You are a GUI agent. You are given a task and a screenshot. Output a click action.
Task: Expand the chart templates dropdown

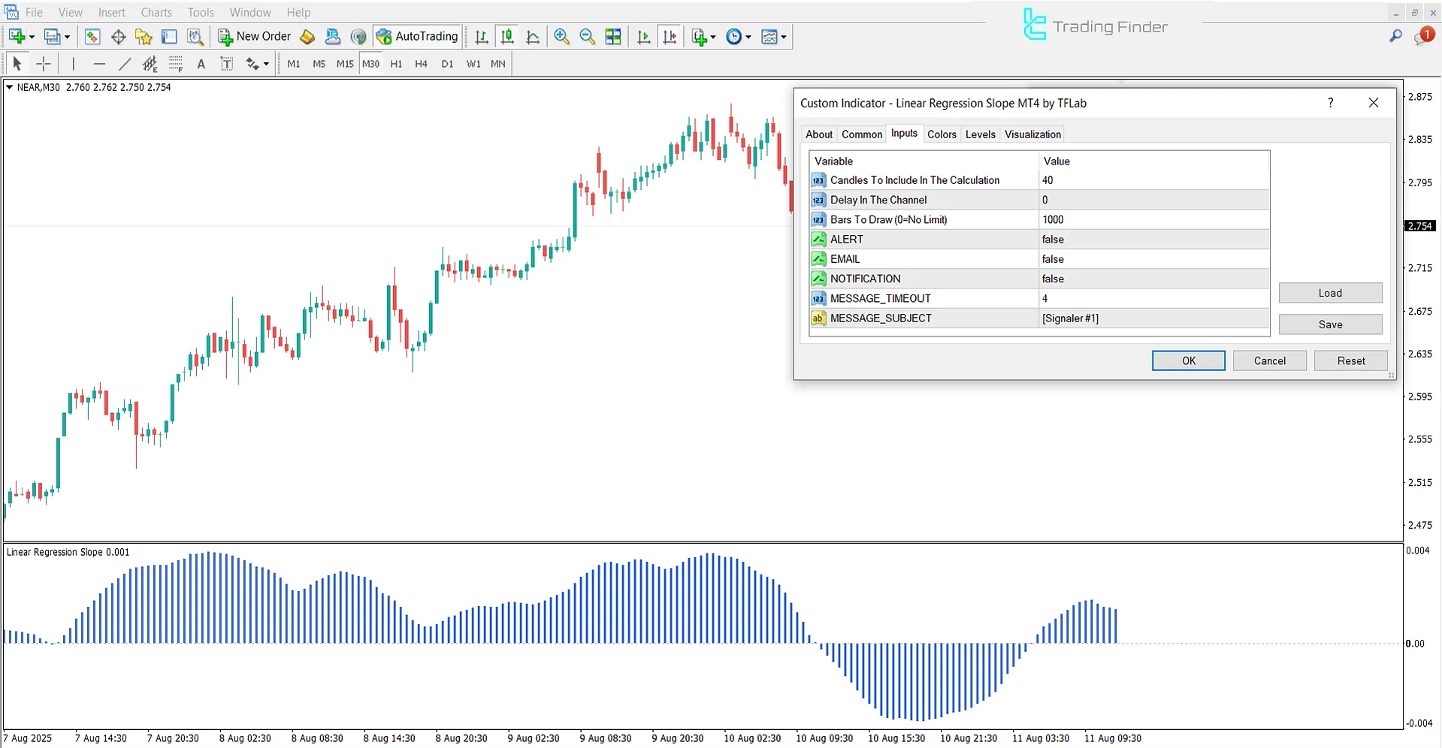783,36
